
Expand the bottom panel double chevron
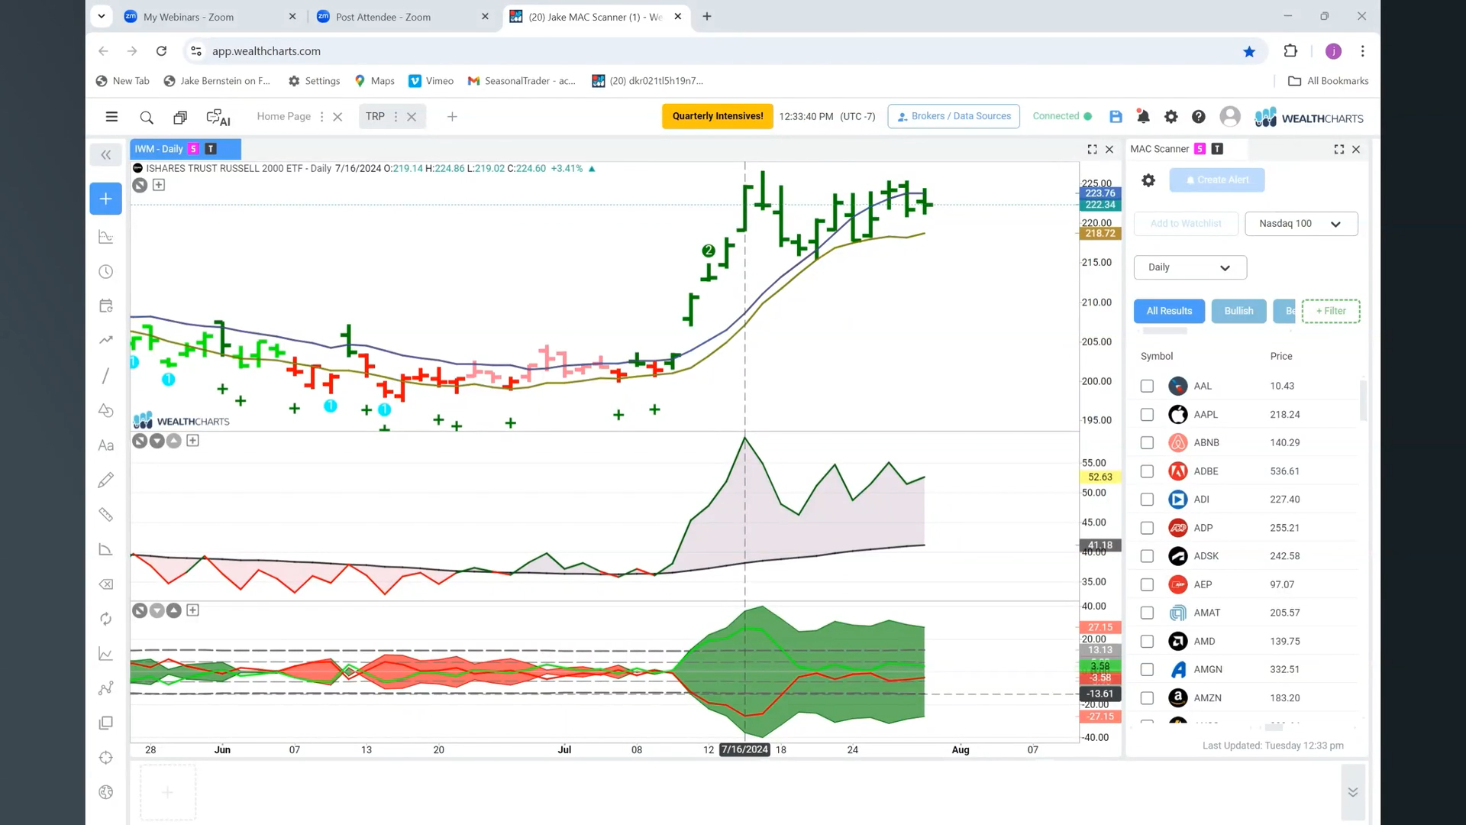pyautogui.click(x=1352, y=792)
